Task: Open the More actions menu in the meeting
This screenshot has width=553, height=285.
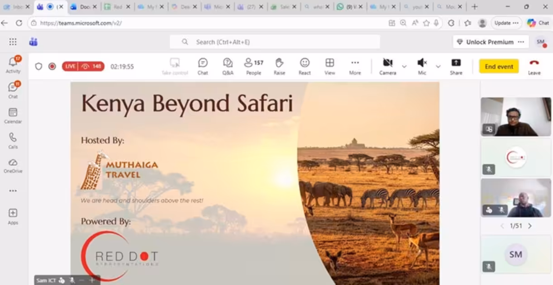Action: click(355, 66)
